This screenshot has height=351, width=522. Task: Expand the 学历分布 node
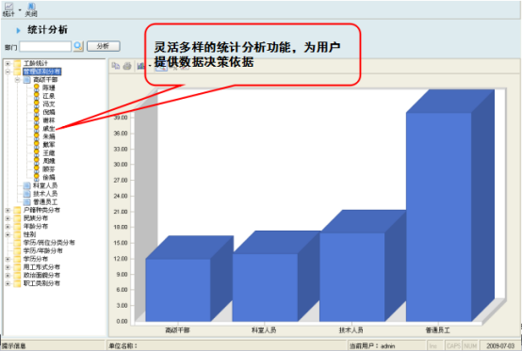[8, 259]
